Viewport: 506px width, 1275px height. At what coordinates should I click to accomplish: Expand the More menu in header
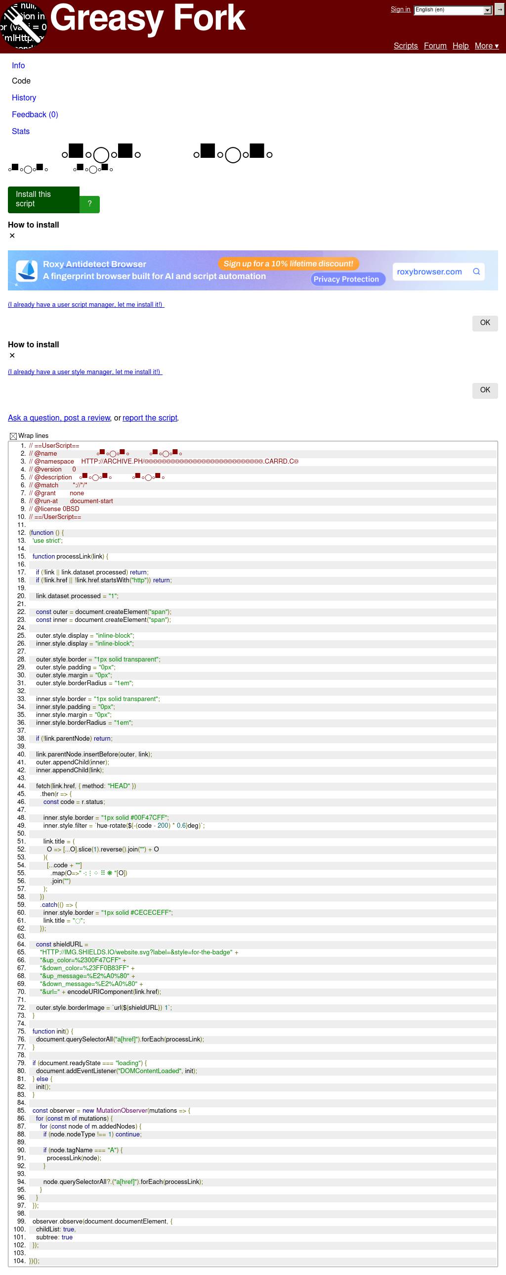pyautogui.click(x=486, y=46)
